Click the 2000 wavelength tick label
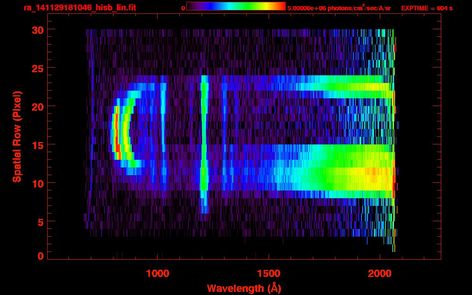Image resolution: width=472 pixels, height=295 pixels. [x=380, y=273]
